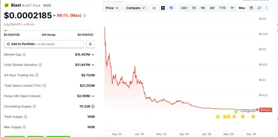Select the 1Y time range
The height and width of the screenshot is (137, 278).
pyautogui.click(x=232, y=8)
